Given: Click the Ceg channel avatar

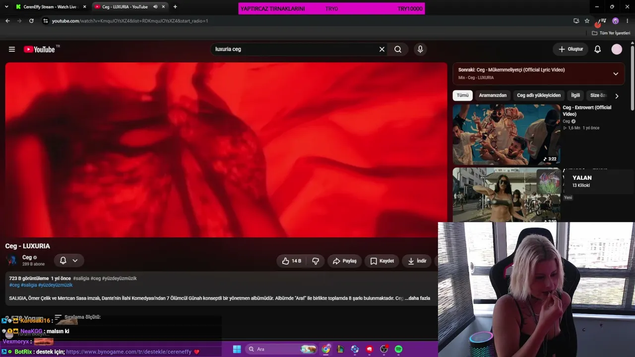Looking at the screenshot, I should click(12, 260).
